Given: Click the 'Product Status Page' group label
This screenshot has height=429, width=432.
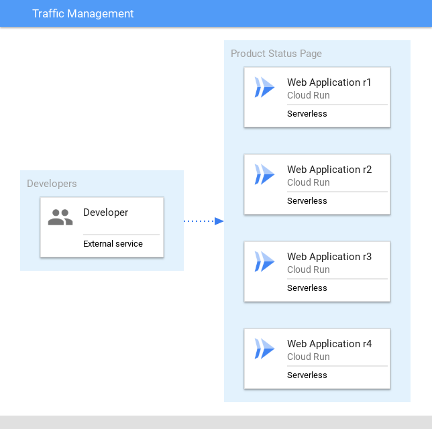Looking at the screenshot, I should [276, 54].
